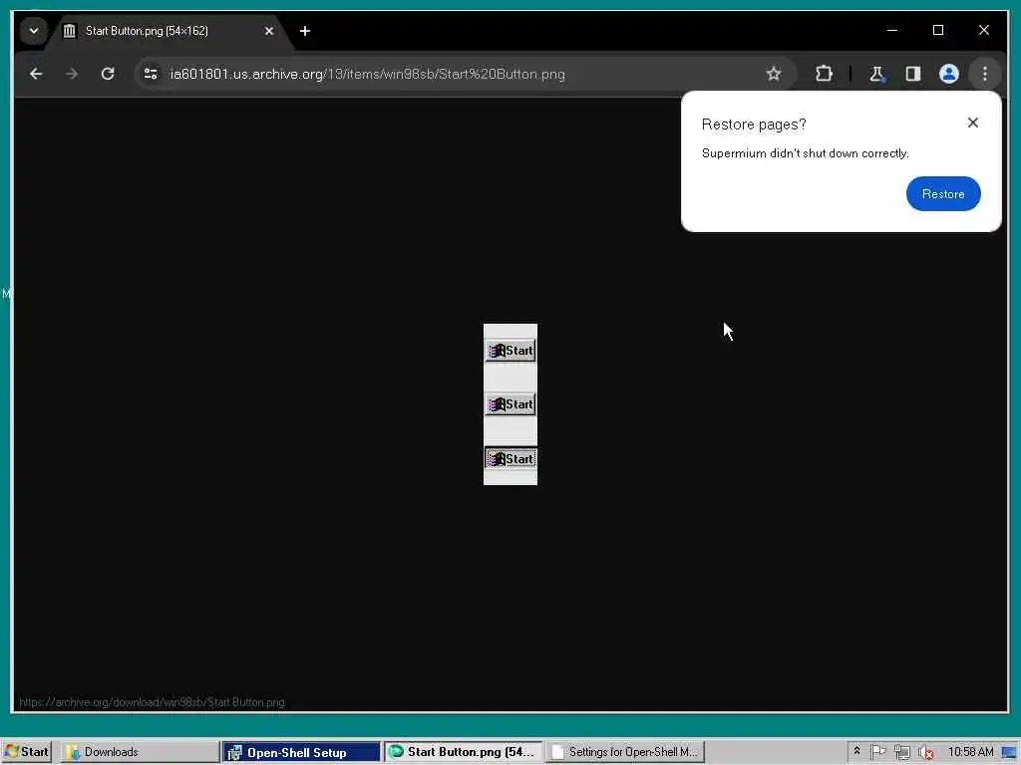Close the Start Button.png tab

point(269,31)
